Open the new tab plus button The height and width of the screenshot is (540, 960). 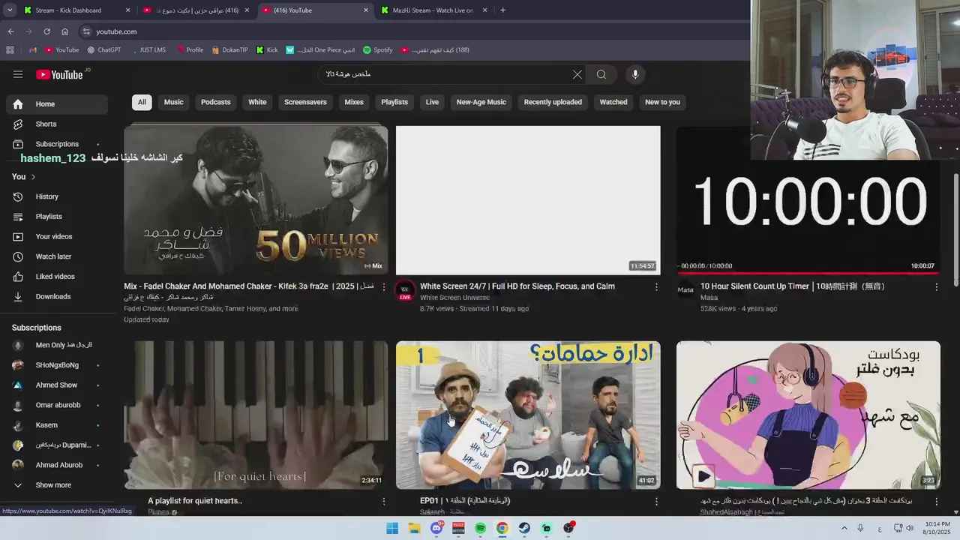pyautogui.click(x=502, y=10)
